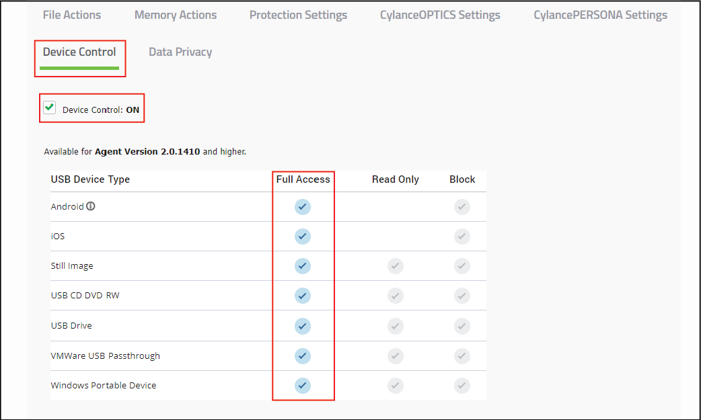
Task: Select Read Only for USB Drive
Action: coord(395,326)
